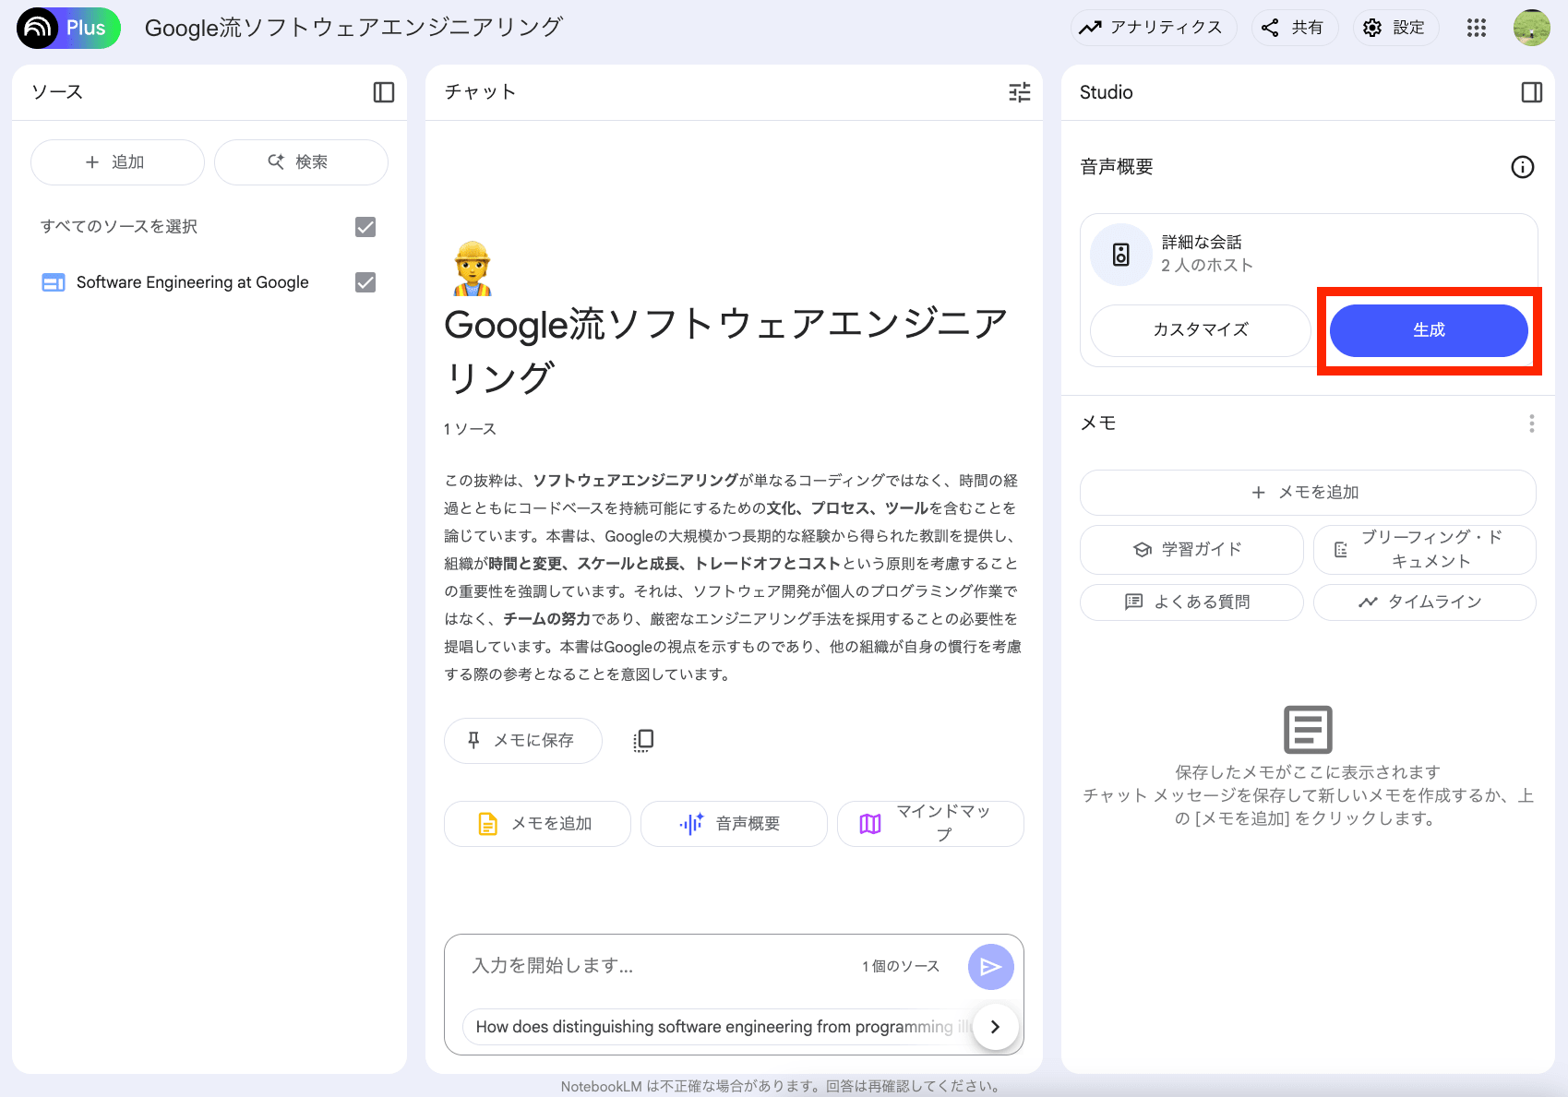The height and width of the screenshot is (1097, 1568).
Task: Generate a 学習ガイド study guide
Action: point(1191,550)
